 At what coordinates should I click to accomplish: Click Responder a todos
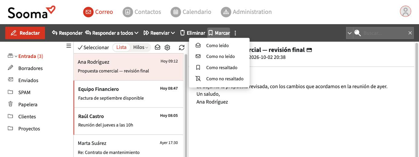tap(109, 33)
